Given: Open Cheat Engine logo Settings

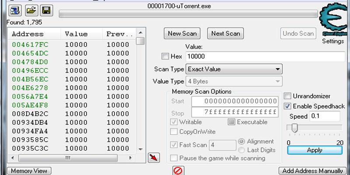Looking at the screenshot, I should [x=334, y=20].
